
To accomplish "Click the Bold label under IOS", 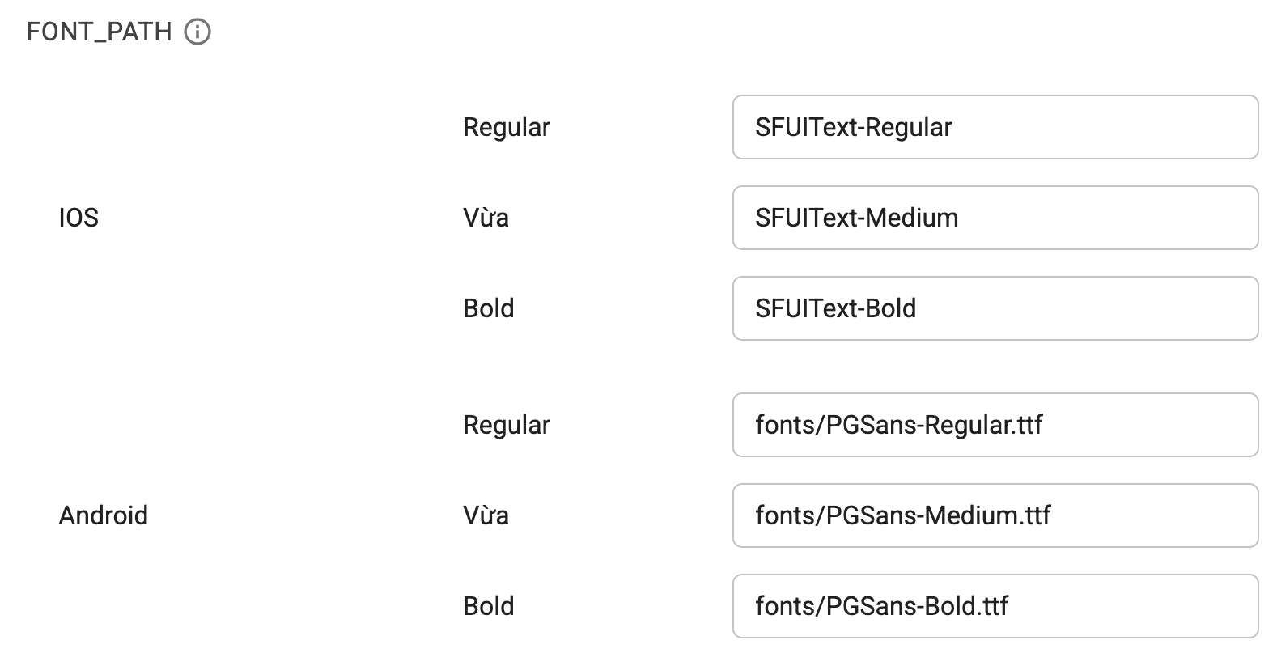I will click(x=488, y=308).
